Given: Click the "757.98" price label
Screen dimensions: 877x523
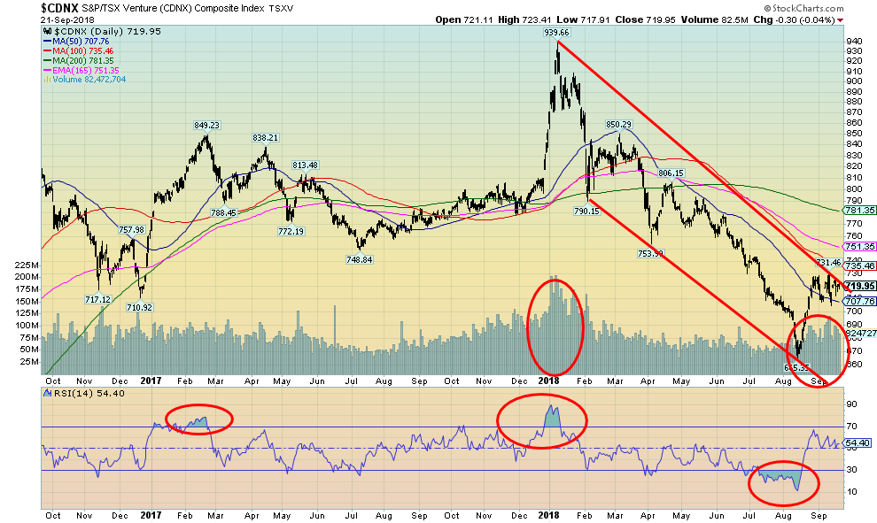Looking at the screenshot, I should pos(131,230).
